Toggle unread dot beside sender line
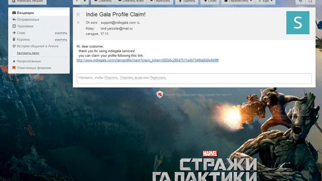Screen dimensions: 322x181 pos(78,22)
